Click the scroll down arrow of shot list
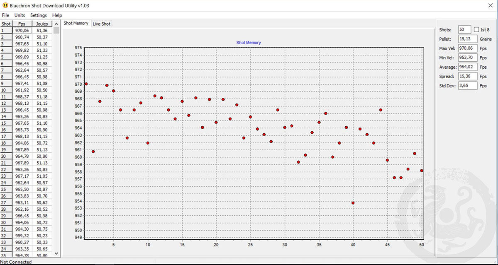 pyautogui.click(x=56, y=254)
